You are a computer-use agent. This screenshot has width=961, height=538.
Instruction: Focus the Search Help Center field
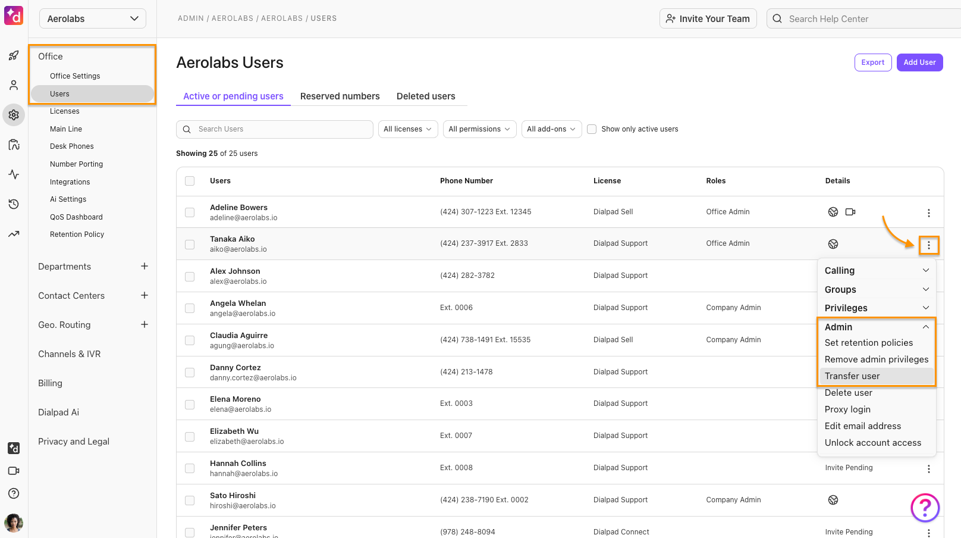tap(863, 18)
